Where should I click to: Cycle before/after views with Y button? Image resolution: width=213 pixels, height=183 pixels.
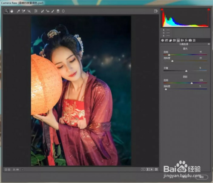tap(143, 169)
